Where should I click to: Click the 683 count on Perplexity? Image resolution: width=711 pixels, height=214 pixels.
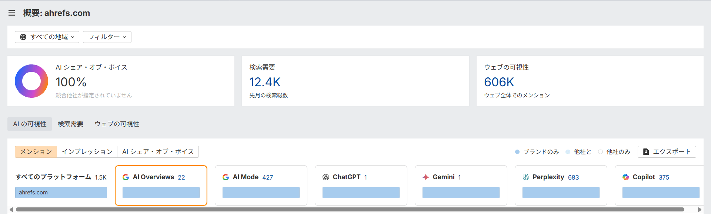(x=573, y=177)
